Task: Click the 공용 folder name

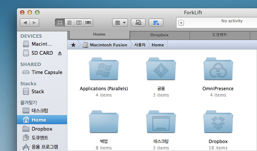Action: click(x=161, y=88)
